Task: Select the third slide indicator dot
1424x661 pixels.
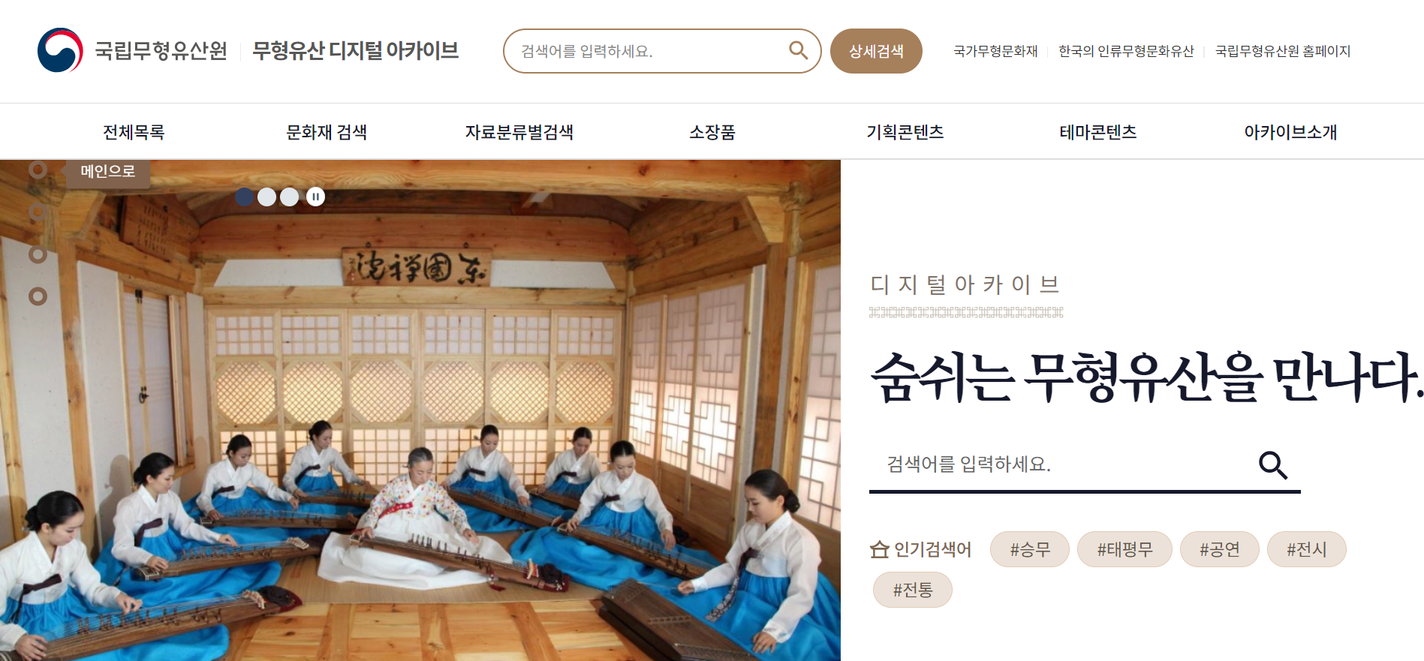Action: (289, 197)
